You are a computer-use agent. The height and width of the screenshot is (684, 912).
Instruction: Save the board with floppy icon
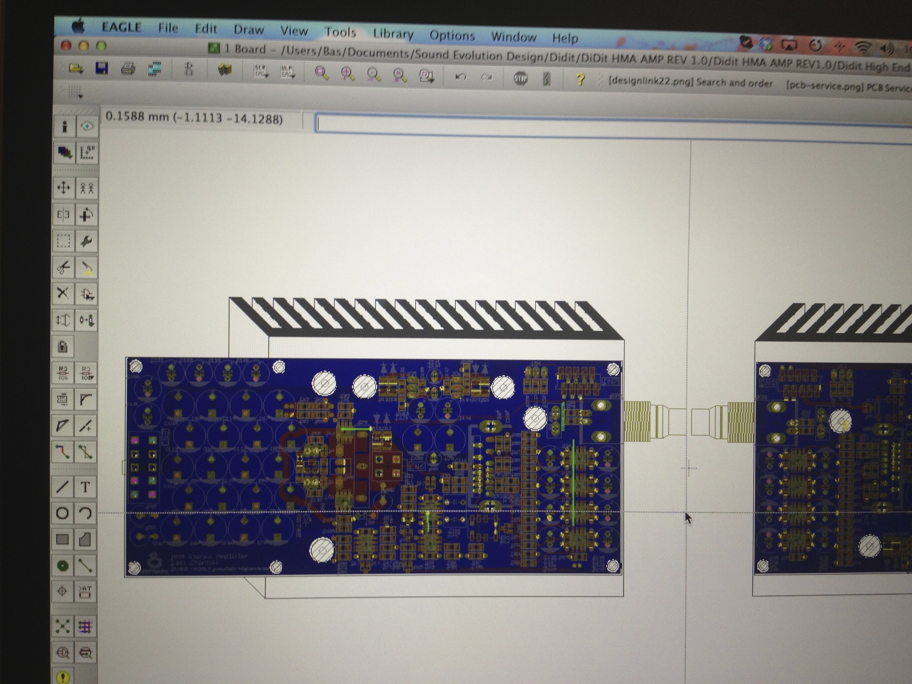click(101, 68)
